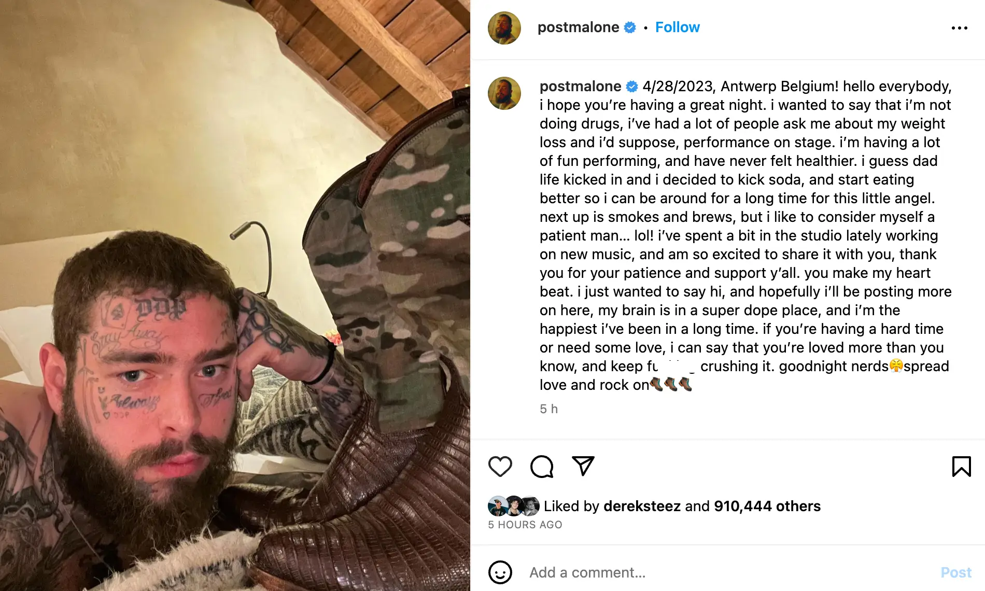Like the post with the heart icon
Viewport: 985px width, 591px height.
(500, 467)
